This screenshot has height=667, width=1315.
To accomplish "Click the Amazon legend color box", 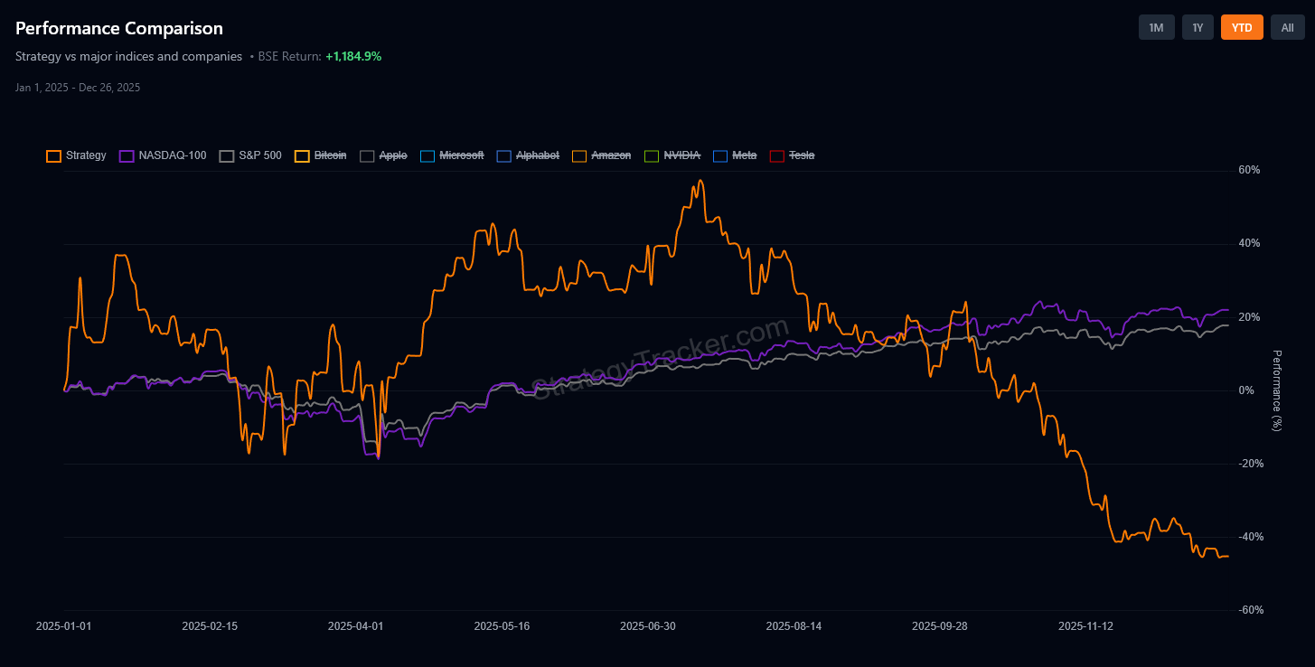I will coord(578,155).
